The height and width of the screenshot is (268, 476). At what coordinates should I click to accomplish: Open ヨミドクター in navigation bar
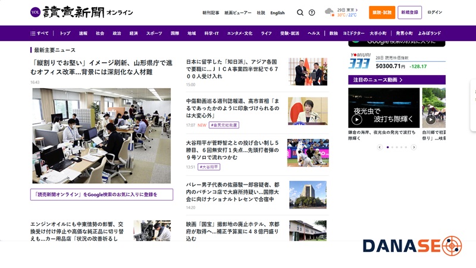(353, 33)
